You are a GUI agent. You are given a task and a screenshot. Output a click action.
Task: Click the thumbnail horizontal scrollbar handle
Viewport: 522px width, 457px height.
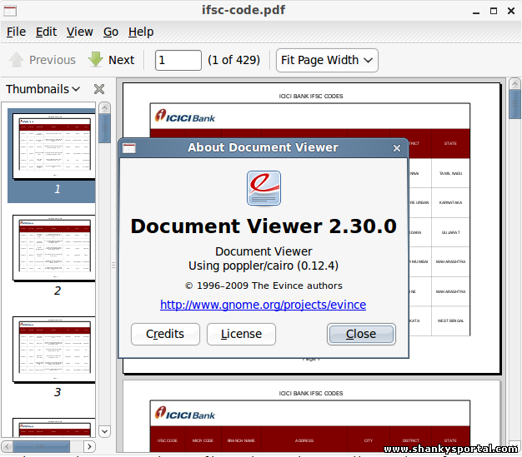tap(42, 446)
